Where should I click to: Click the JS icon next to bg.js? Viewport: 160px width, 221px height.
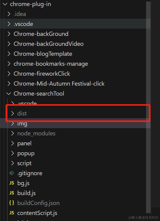point(11,183)
